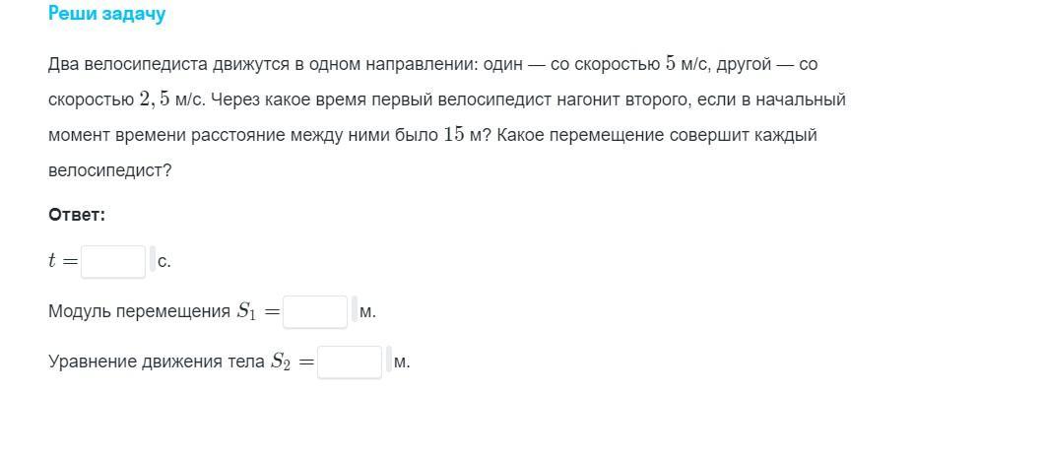Image resolution: width=1045 pixels, height=461 pixels.
Task: Click the unit 'м.' after S₂ field
Action: [402, 363]
